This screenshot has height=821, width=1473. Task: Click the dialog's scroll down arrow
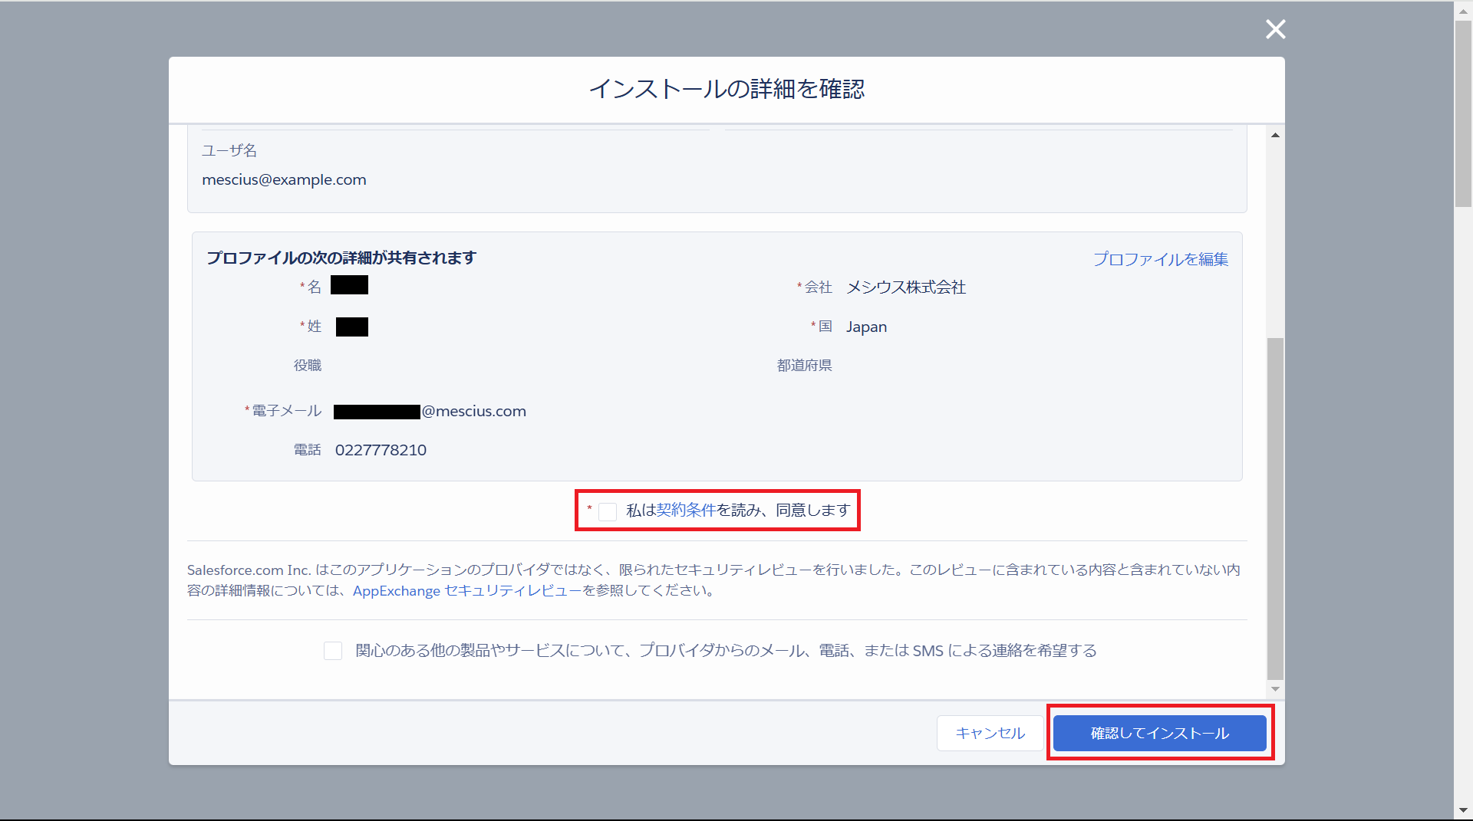1275,688
